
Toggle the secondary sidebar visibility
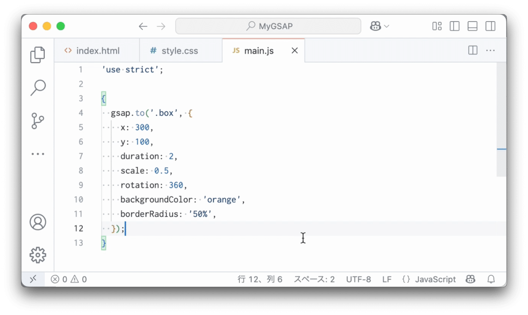click(490, 26)
